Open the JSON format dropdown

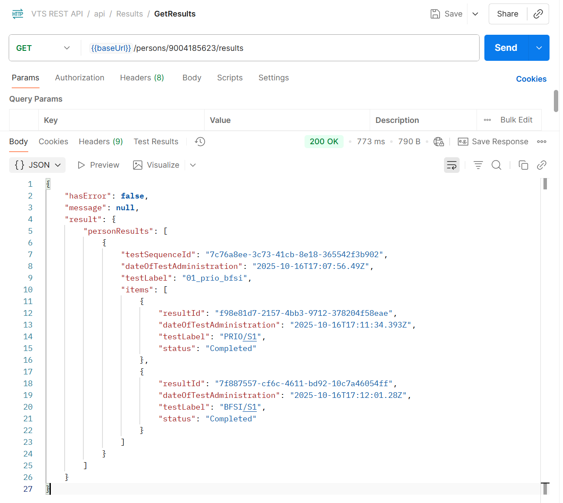coord(37,165)
